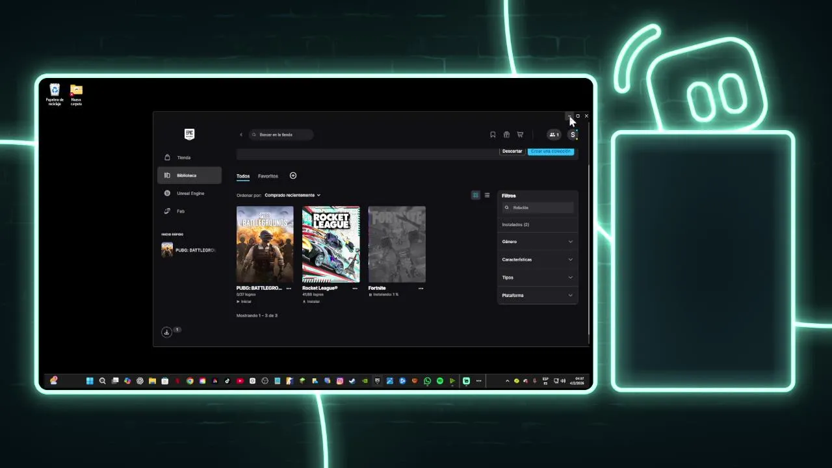The height and width of the screenshot is (468, 832).
Task: Add a new collection with the plus icon
Action: 293,175
